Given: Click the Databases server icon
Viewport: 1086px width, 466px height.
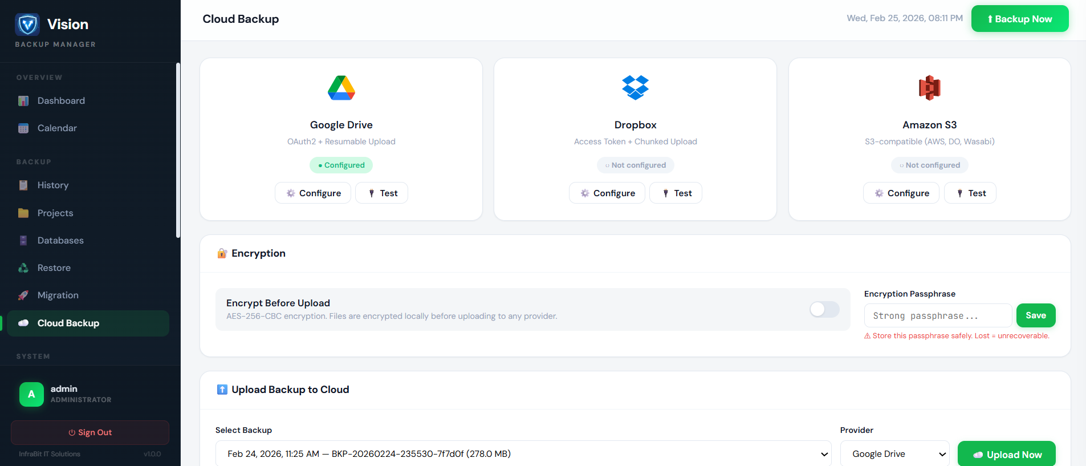Looking at the screenshot, I should [x=23, y=241].
